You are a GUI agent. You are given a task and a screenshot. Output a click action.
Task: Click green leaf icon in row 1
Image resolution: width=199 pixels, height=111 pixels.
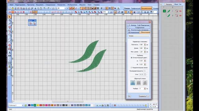[x=169, y=11]
